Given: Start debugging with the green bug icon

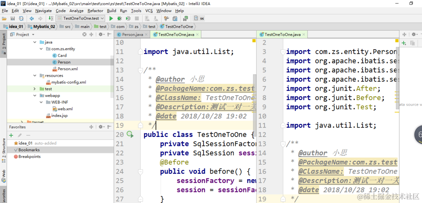Looking at the screenshot, I should [120, 18].
